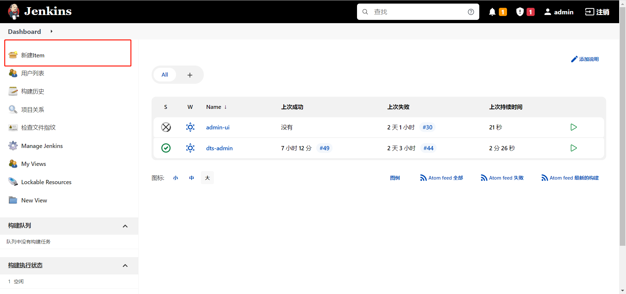The image size is (626, 294).
Task: Click scrollbar down arrow
Action: 623,290
